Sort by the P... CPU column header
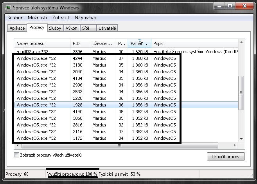 (121, 43)
